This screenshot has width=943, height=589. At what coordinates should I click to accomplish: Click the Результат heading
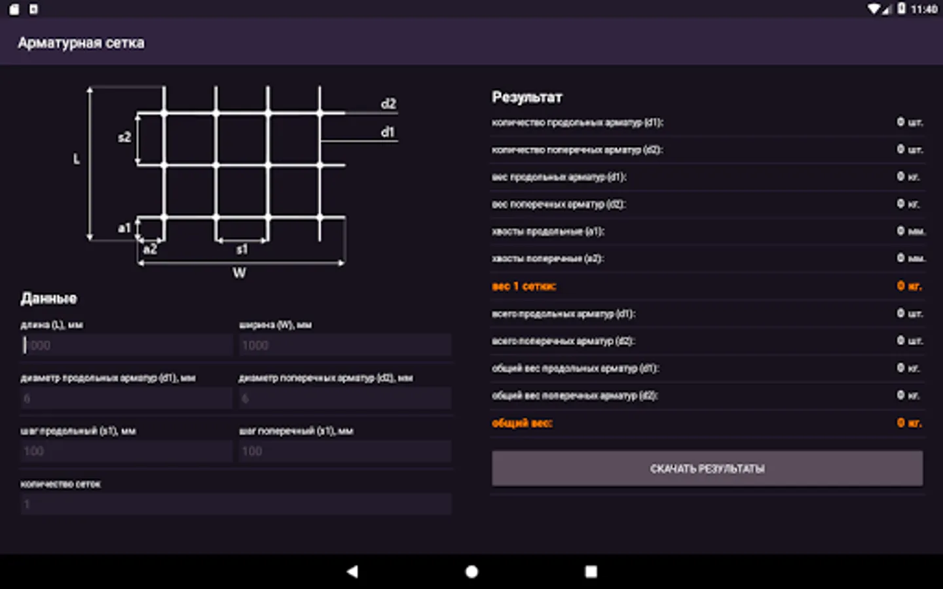click(x=527, y=97)
